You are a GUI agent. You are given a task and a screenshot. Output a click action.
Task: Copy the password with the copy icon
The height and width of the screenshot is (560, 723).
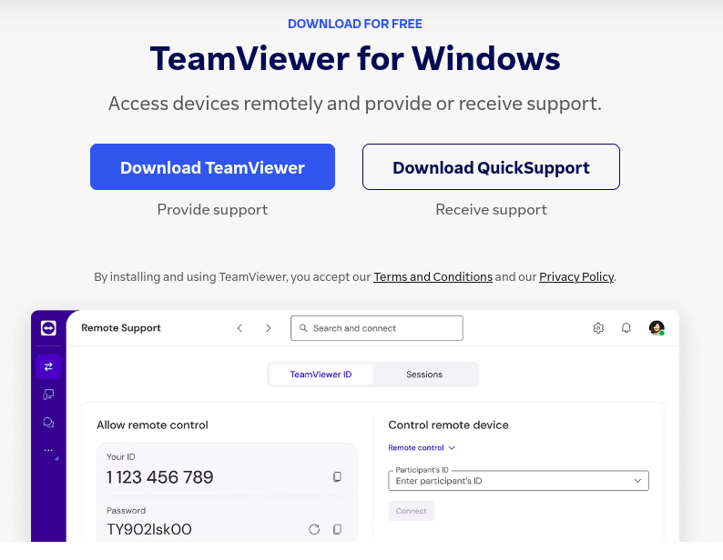point(337,529)
